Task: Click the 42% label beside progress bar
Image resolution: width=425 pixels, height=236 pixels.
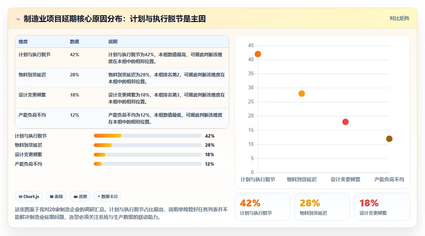Action: (210, 136)
